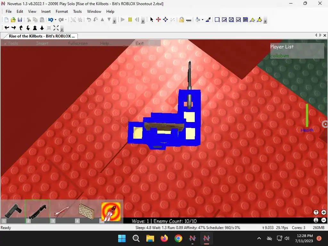Open the Edit menu
Screen dimensions: 328x246
click(20, 12)
